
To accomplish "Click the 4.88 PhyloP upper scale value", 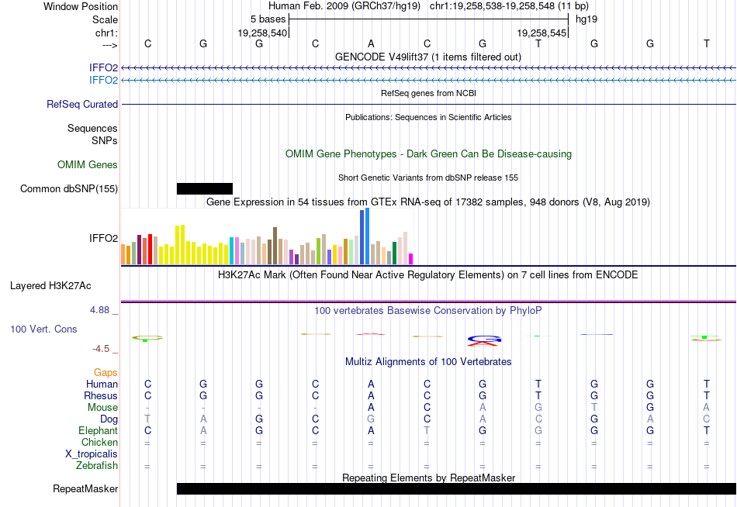I will 99,310.
